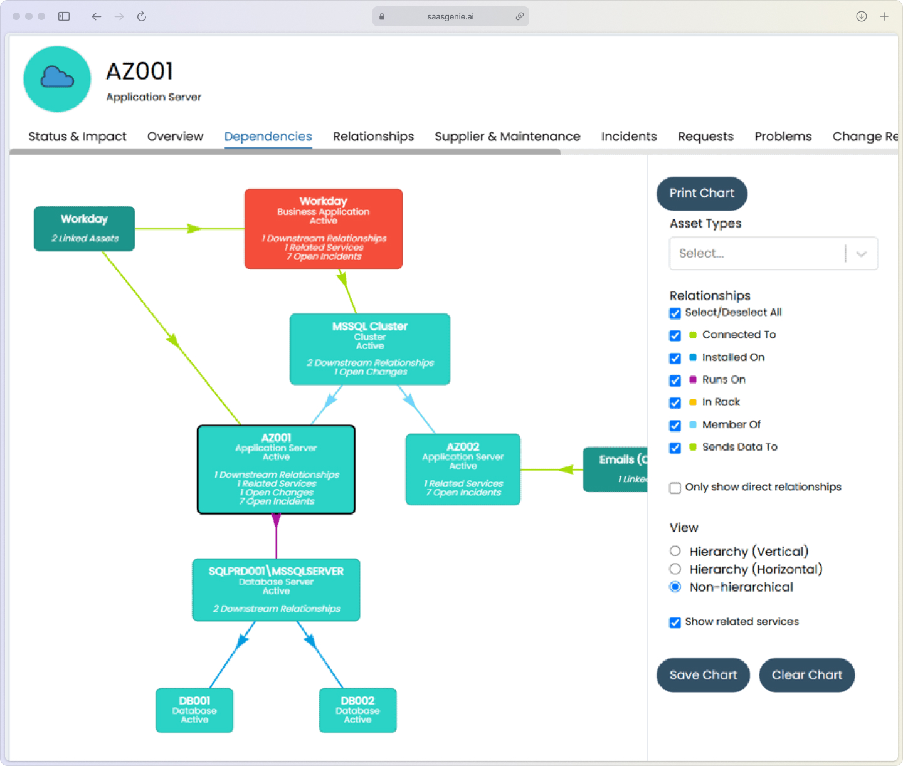Viewport: 903px width, 766px height.
Task: Click the downloads icon in the toolbar
Action: (862, 16)
